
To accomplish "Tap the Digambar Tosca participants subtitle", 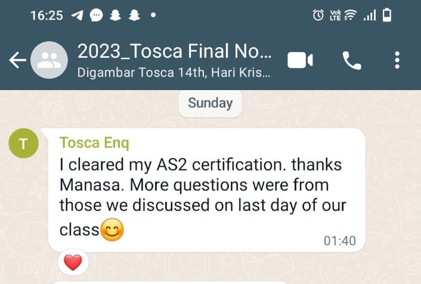I will coord(174,73).
